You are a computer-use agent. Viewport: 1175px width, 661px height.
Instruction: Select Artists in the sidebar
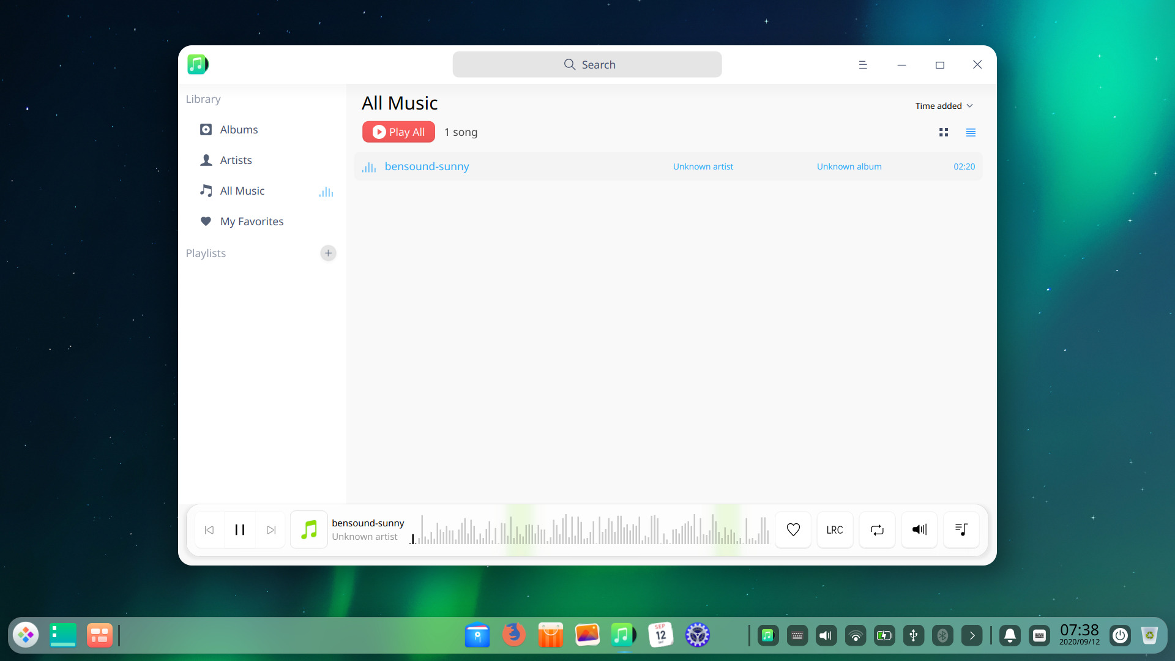click(236, 160)
